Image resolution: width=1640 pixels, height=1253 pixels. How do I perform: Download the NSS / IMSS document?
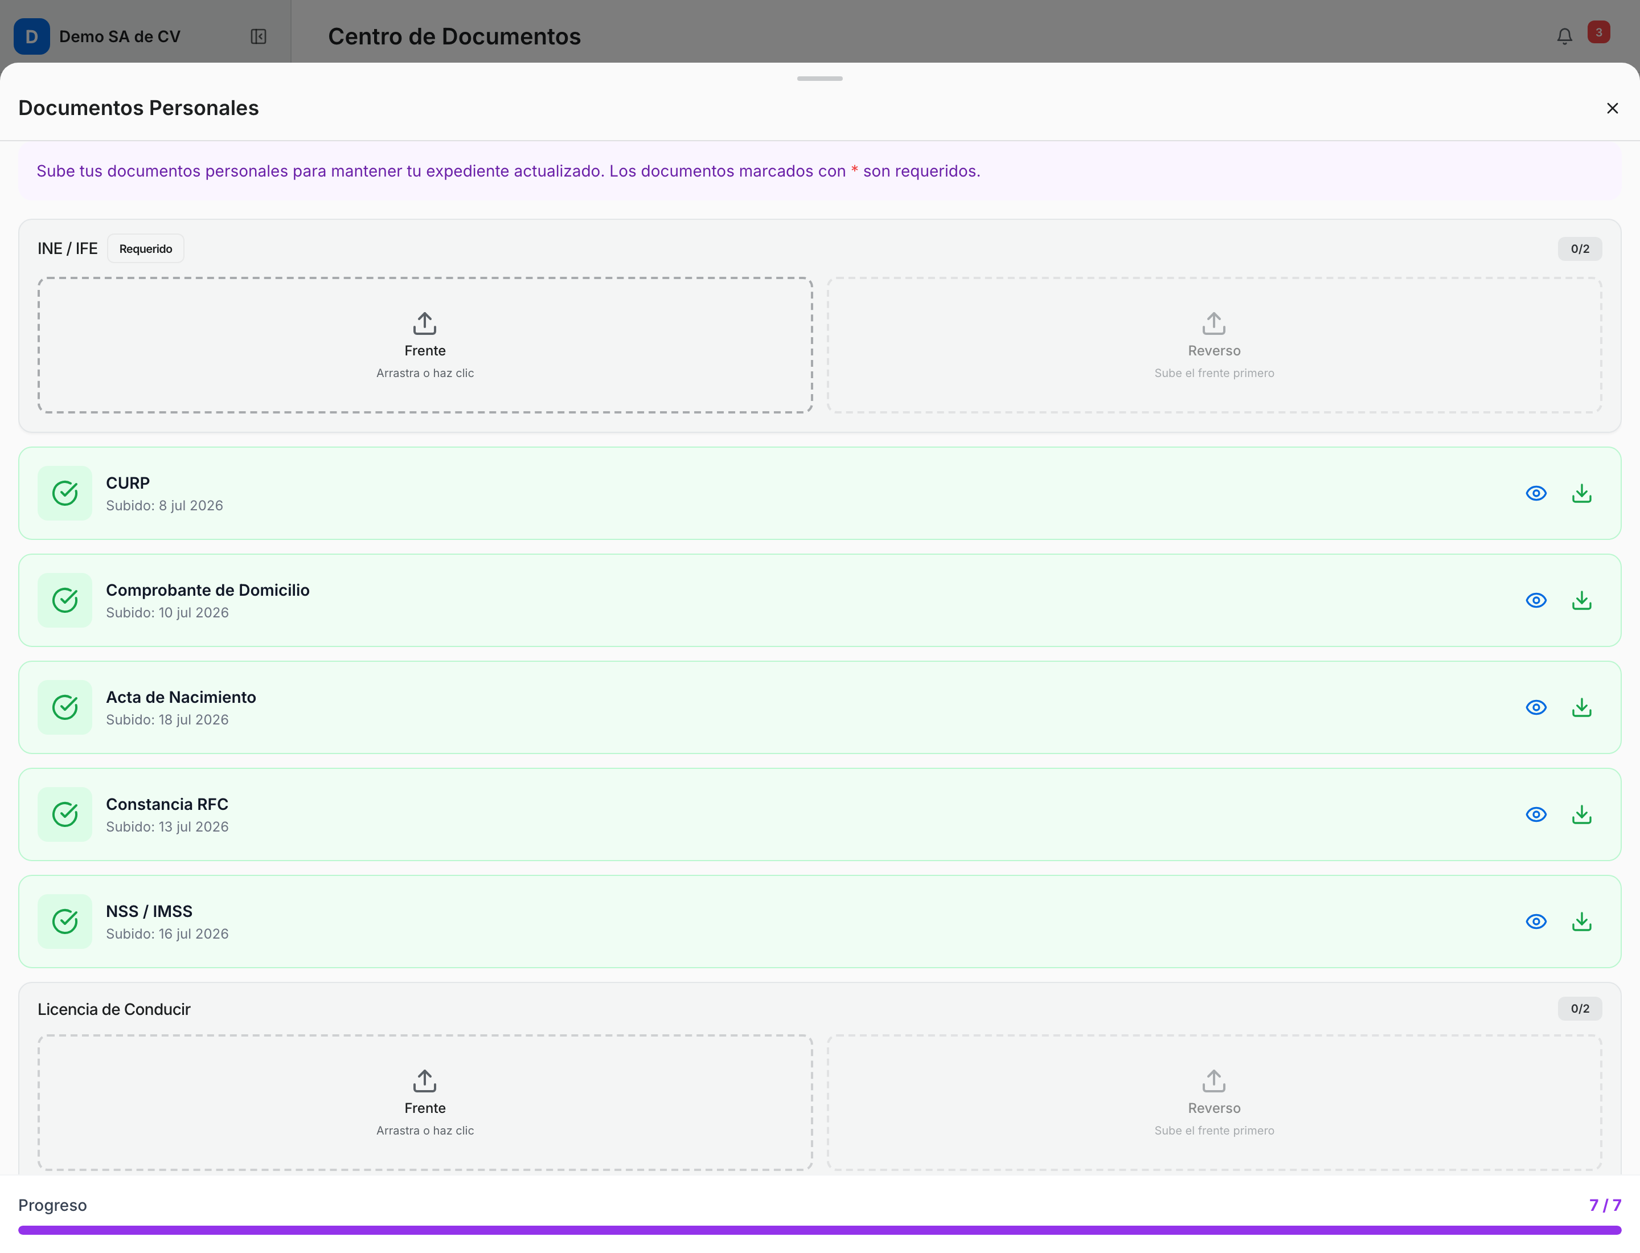tap(1581, 922)
